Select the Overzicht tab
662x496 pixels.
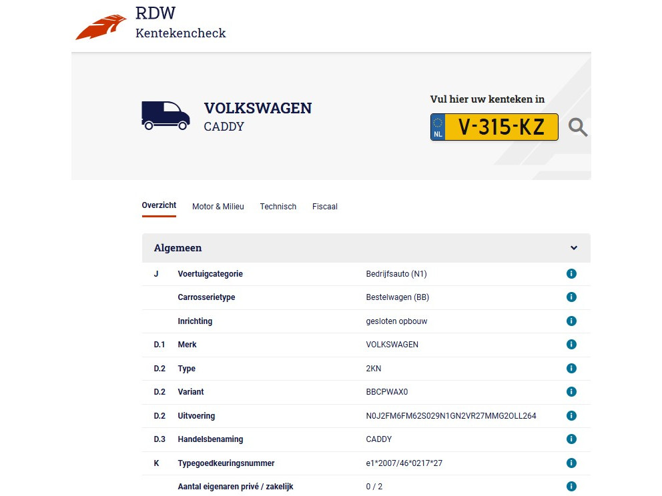(x=159, y=205)
